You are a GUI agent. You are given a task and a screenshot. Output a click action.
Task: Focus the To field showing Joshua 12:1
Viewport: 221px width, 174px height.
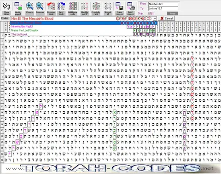(163, 8)
